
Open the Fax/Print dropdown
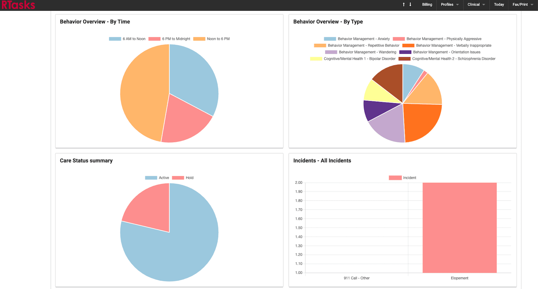coord(523,4)
